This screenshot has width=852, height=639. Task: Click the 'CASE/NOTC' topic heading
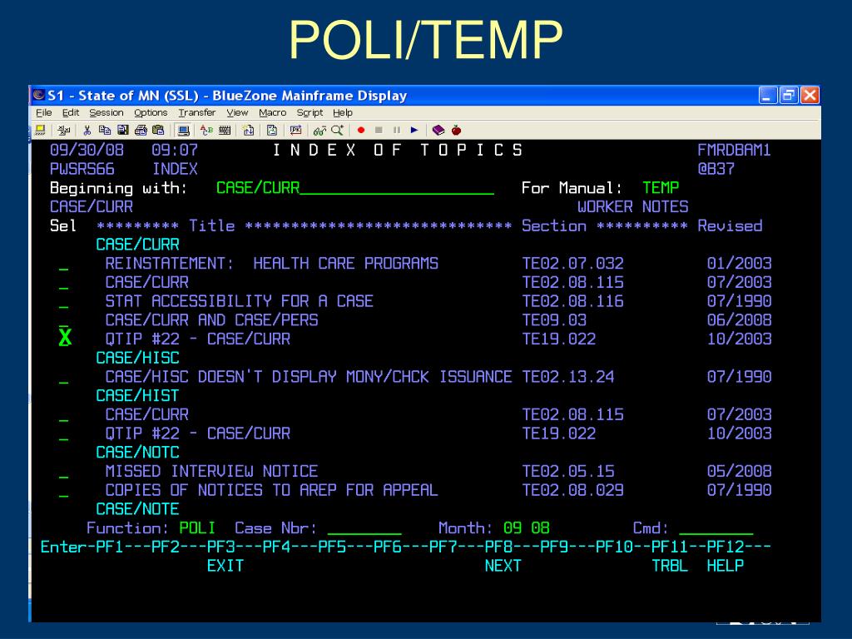pos(137,452)
